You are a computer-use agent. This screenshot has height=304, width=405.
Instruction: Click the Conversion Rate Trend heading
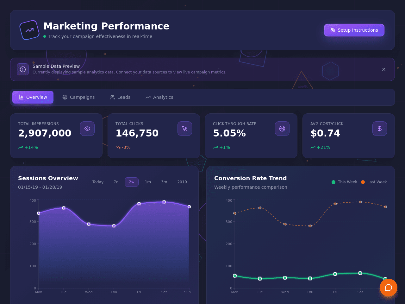(x=251, y=178)
